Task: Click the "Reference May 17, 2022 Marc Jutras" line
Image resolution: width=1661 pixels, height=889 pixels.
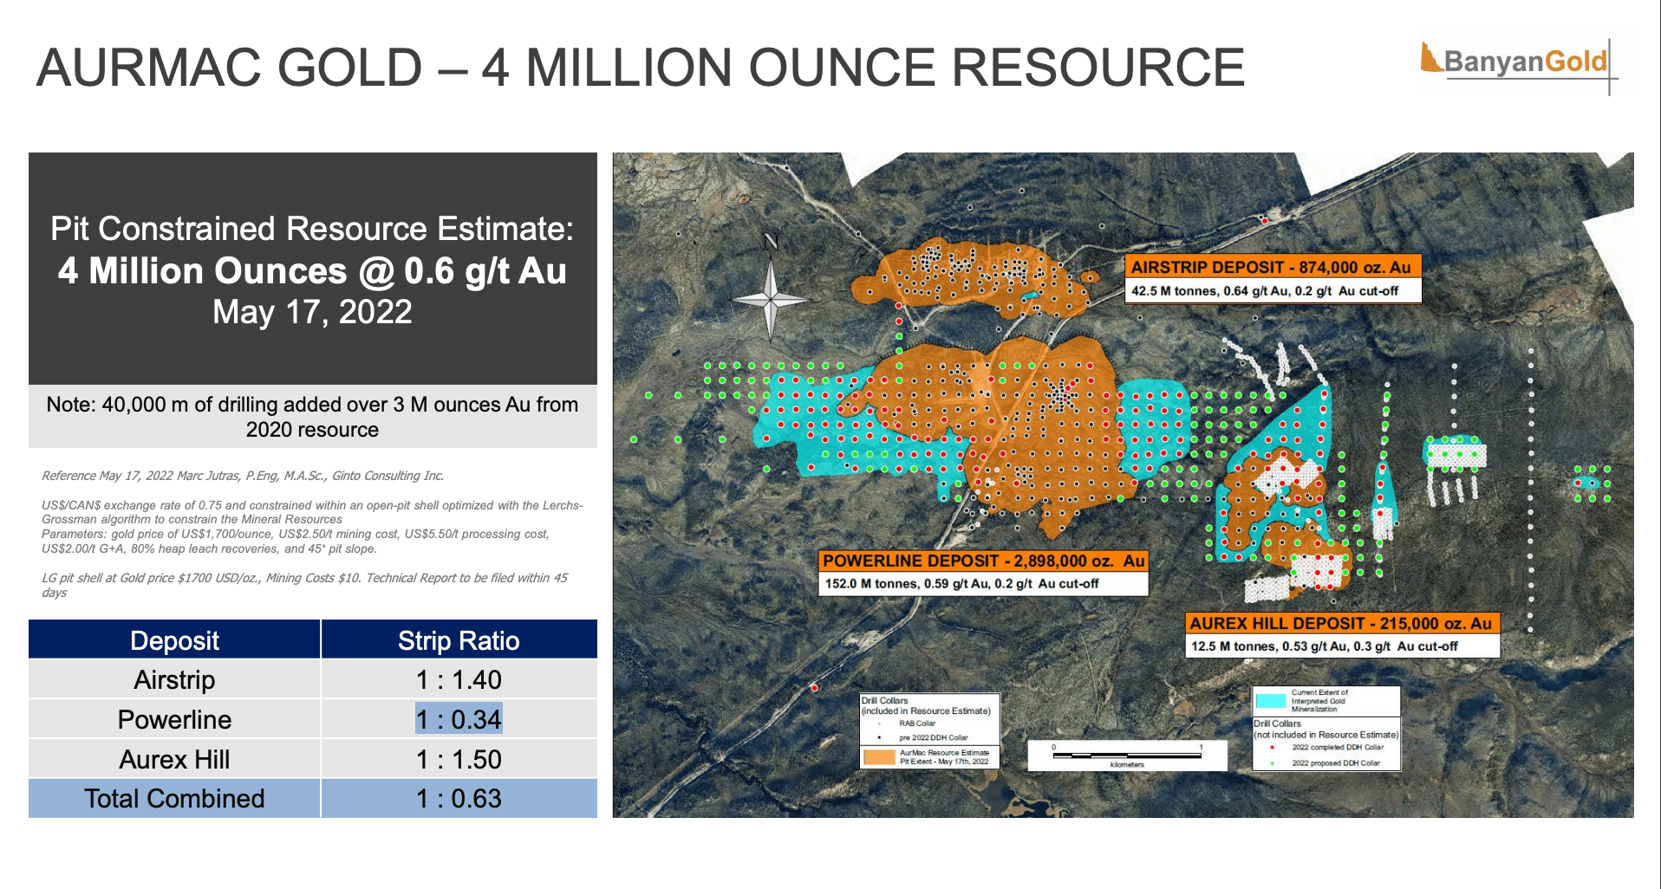Action: 243,476
